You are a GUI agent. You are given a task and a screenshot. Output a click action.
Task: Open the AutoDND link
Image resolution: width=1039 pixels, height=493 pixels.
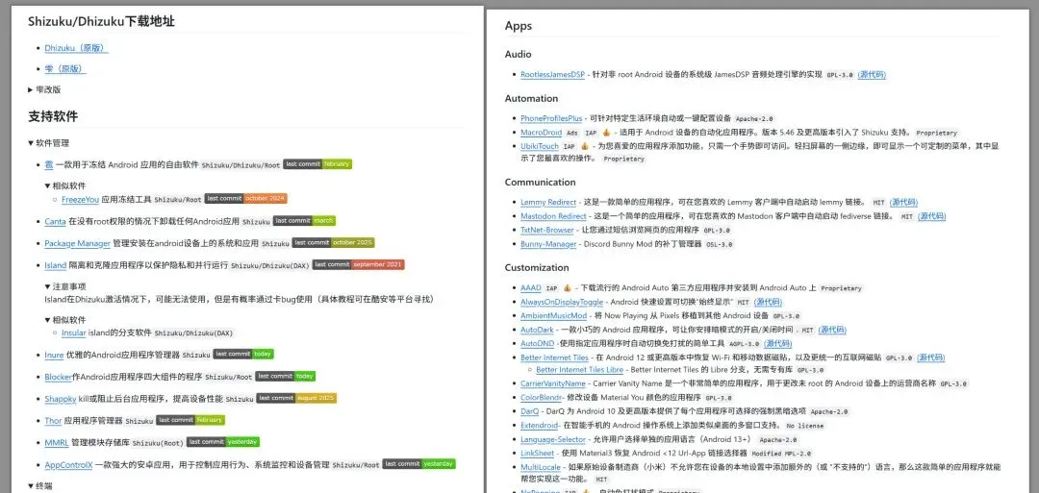point(538,343)
